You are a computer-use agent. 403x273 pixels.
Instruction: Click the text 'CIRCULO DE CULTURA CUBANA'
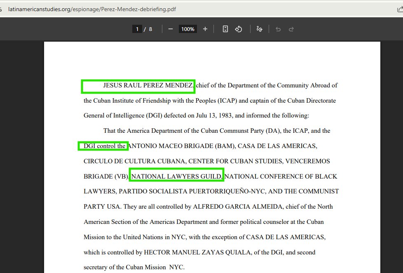pyautogui.click(x=134, y=161)
